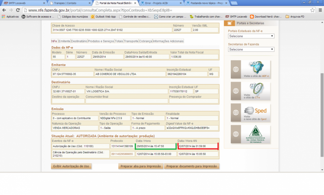324x195 pixels.
Task: Visit the CT-e site banner
Action: click(250, 91)
